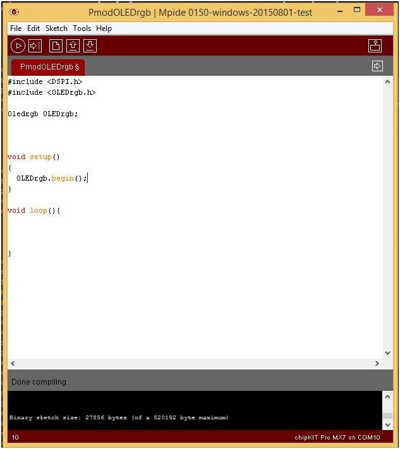The width and height of the screenshot is (400, 449).
Task: Click the console output scroll up arrow
Action: pos(388,397)
